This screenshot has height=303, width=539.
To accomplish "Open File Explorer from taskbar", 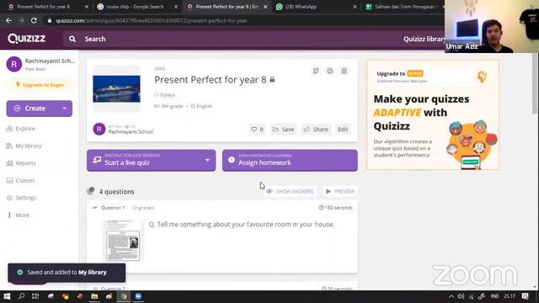I will click(x=94, y=296).
